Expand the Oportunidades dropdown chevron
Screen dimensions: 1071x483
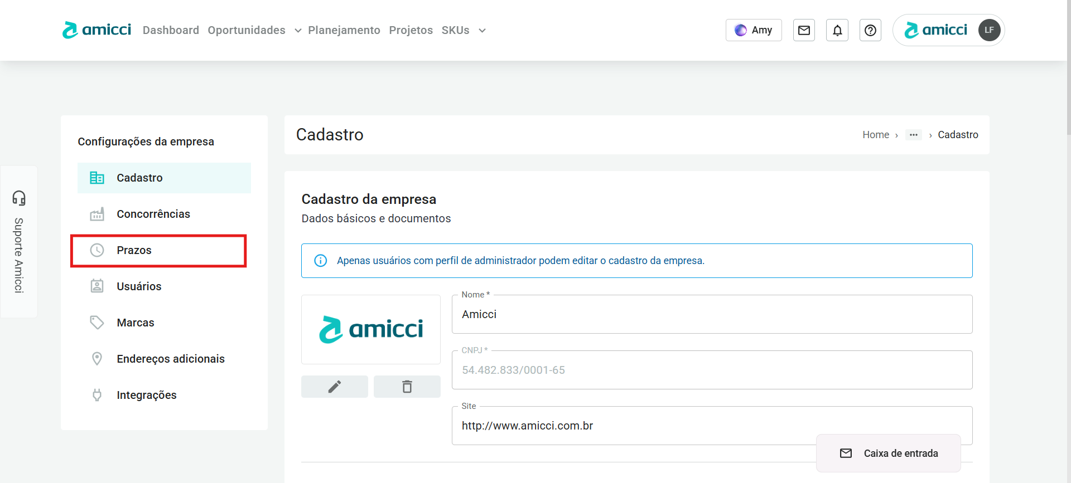click(298, 31)
